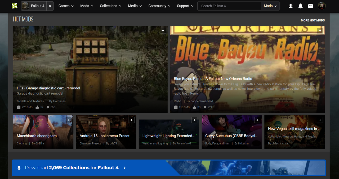Image resolution: width=339 pixels, height=179 pixels.
Task: Click the Search Fallout 4 input field
Action: point(229,6)
